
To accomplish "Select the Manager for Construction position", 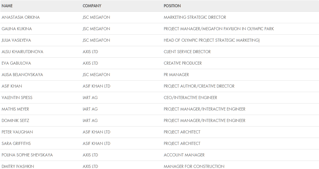I will tap(194, 166).
